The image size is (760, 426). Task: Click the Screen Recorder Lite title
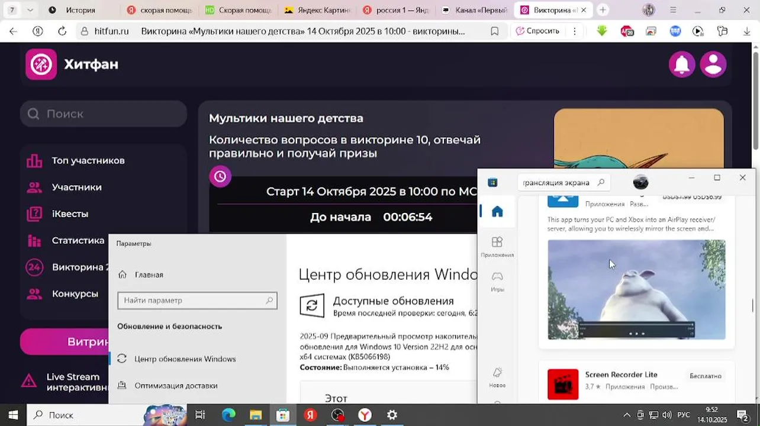coord(621,375)
